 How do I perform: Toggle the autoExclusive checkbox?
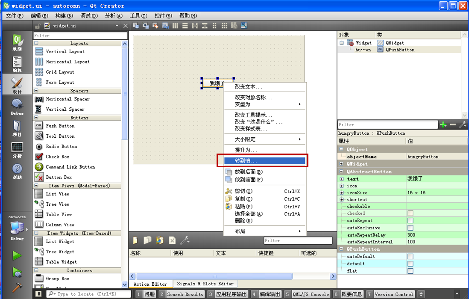410,228
